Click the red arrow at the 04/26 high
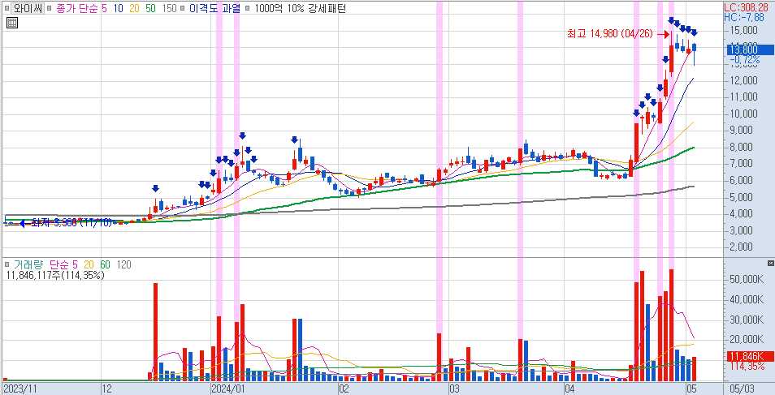Viewport: 775px width, 395px height. coord(663,34)
